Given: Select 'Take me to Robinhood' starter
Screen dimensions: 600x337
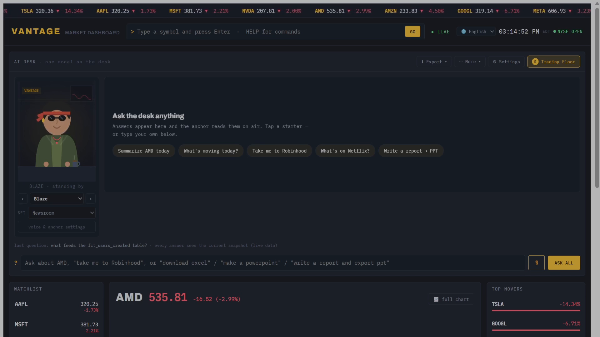Looking at the screenshot, I should (279, 151).
